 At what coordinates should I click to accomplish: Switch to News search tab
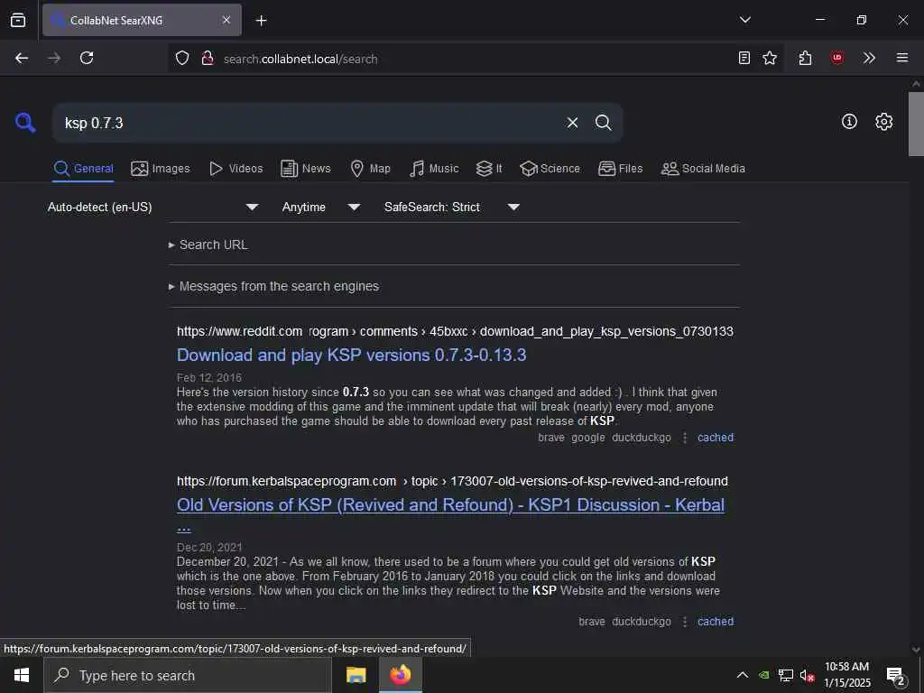pyautogui.click(x=305, y=169)
